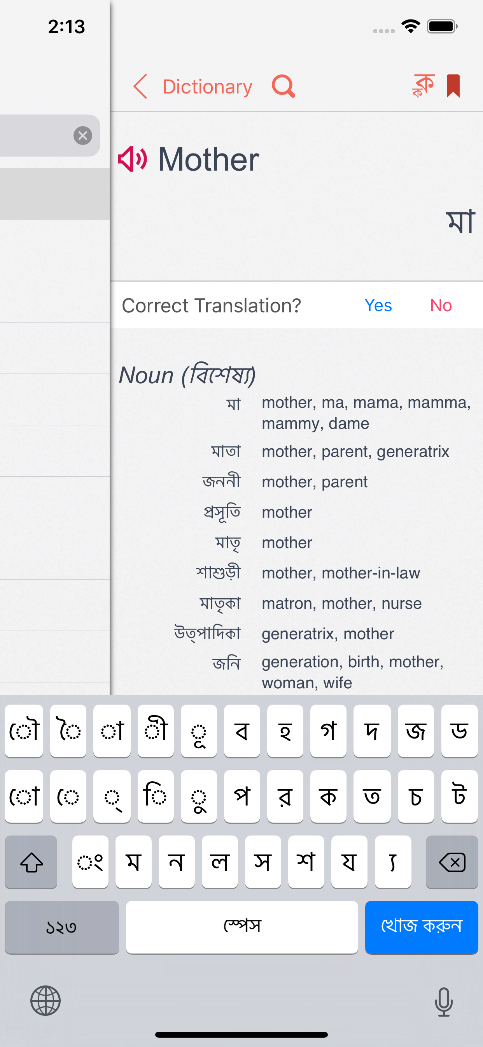Start voice input with the microphone icon

point(444,1002)
